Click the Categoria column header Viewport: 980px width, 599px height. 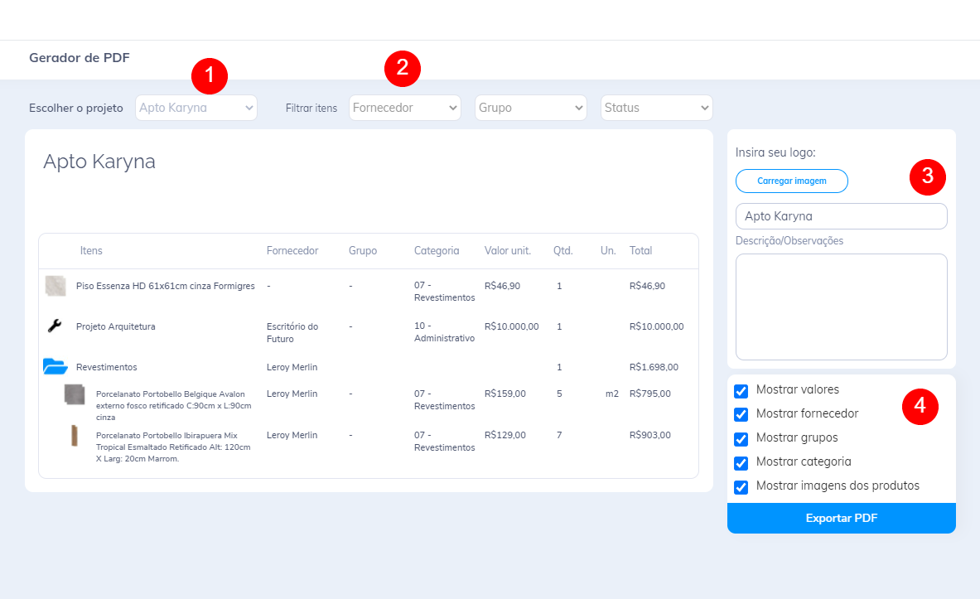437,251
